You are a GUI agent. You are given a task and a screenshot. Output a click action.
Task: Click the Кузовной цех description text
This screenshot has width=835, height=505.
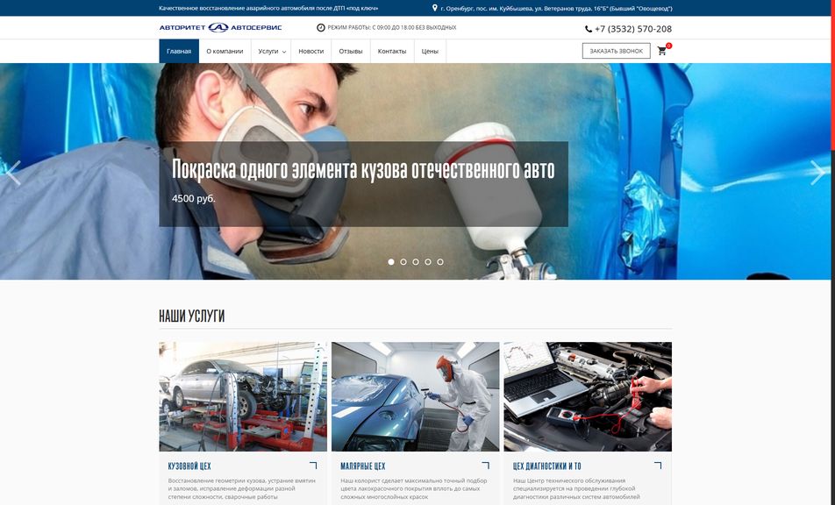tap(242, 488)
